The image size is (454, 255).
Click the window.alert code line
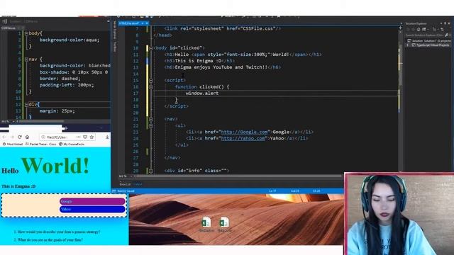(x=201, y=93)
